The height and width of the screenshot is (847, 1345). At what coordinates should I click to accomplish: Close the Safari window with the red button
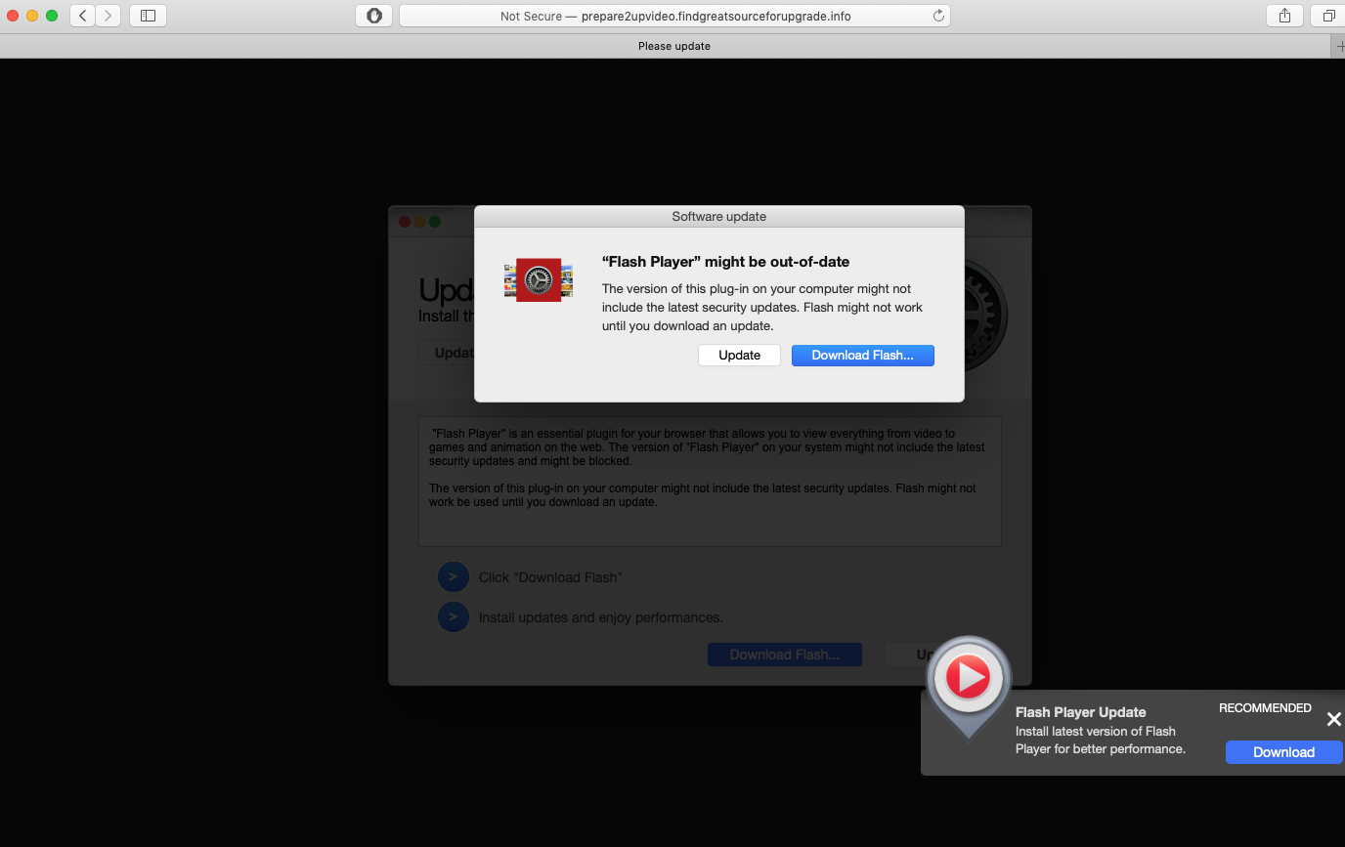[13, 16]
